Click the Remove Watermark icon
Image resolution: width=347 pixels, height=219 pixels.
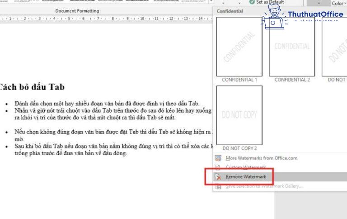pyautogui.click(x=219, y=176)
